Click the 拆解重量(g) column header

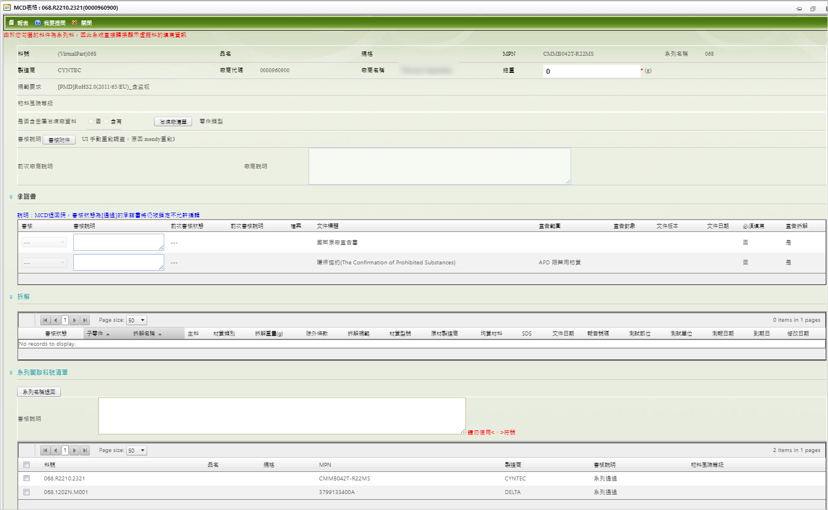pyautogui.click(x=269, y=334)
